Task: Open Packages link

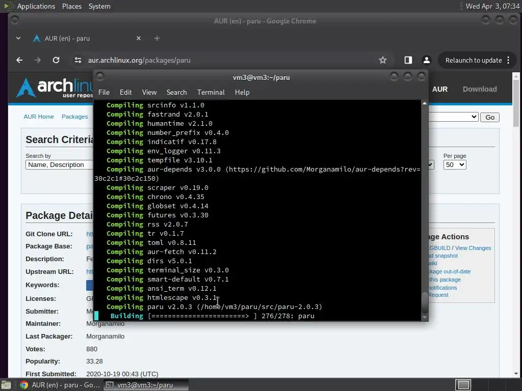Action: coord(74,117)
